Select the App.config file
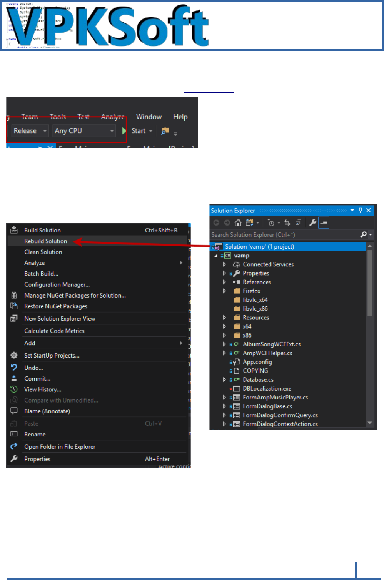Viewport: 384px width, 580px height. (257, 362)
